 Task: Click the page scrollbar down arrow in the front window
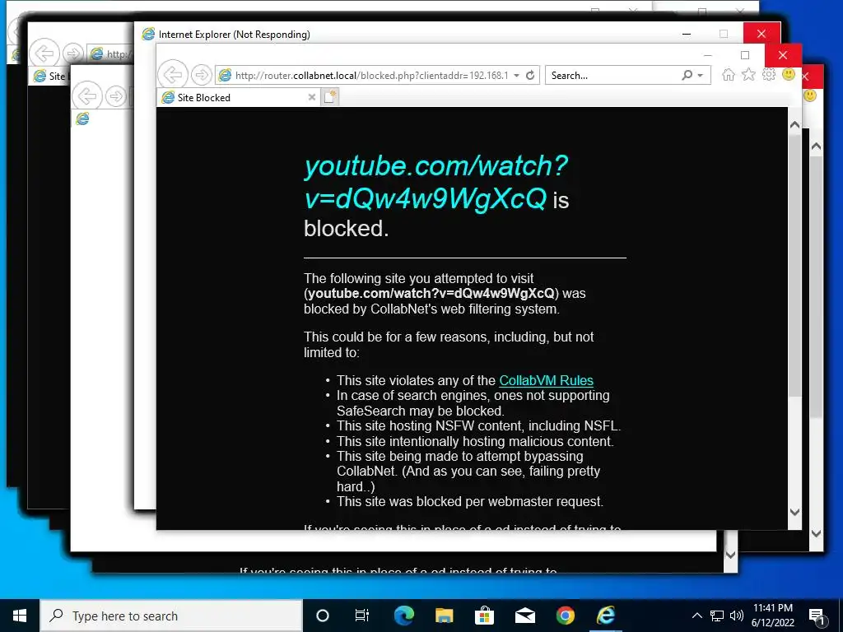794,512
